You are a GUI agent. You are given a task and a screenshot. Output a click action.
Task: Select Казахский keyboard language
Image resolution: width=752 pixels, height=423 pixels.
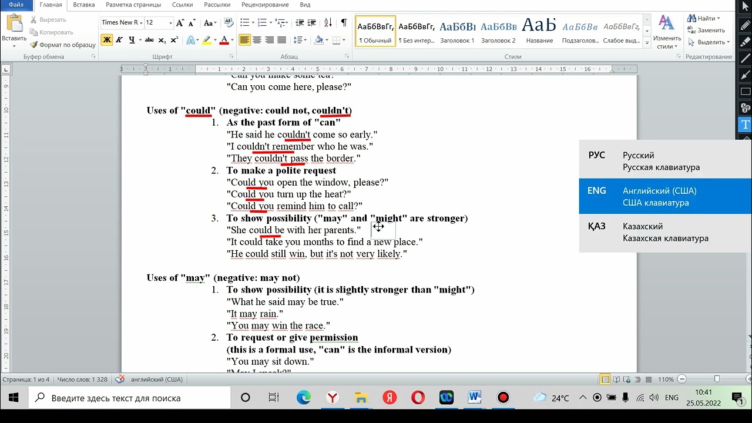pyautogui.click(x=666, y=232)
